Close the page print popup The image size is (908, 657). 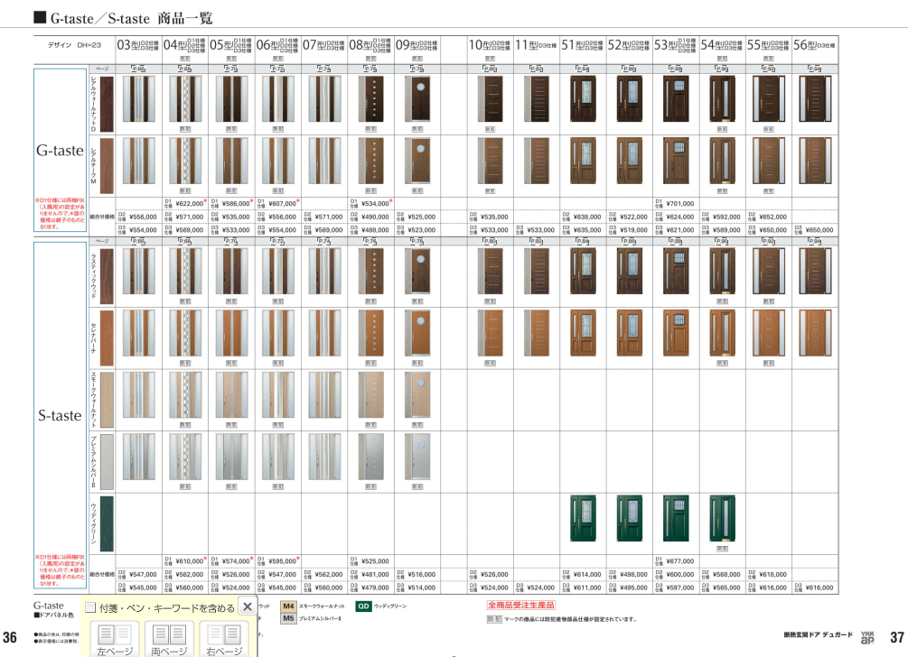[x=248, y=606]
